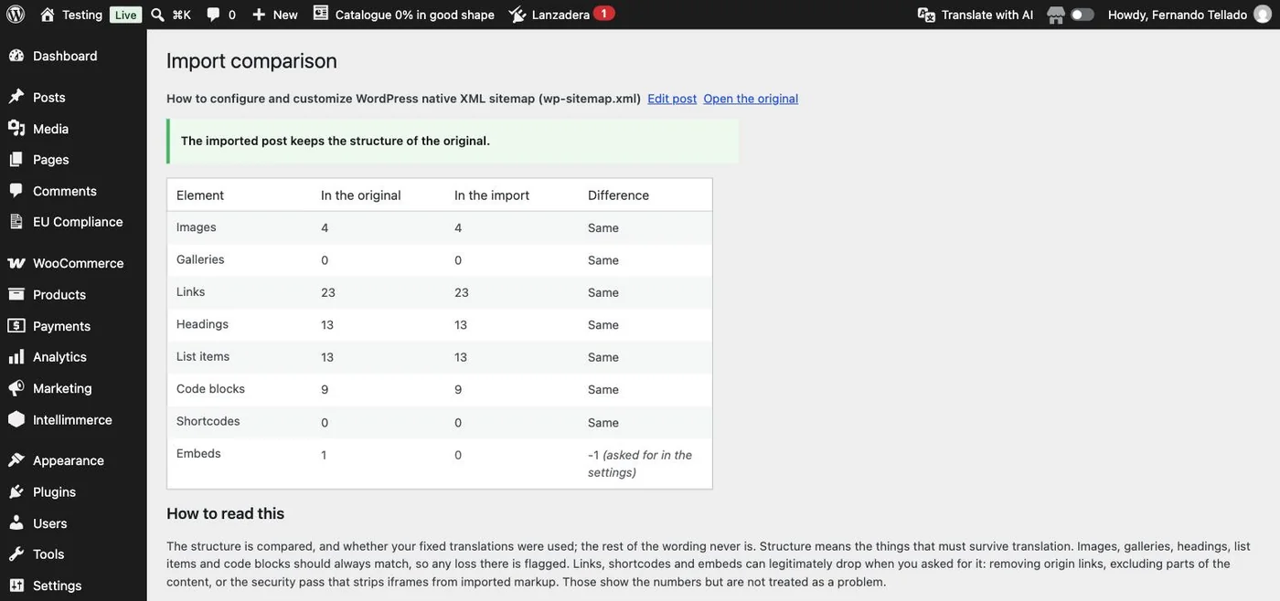Click the ⌘K search shortcut label
1280x601 pixels.
click(x=181, y=15)
